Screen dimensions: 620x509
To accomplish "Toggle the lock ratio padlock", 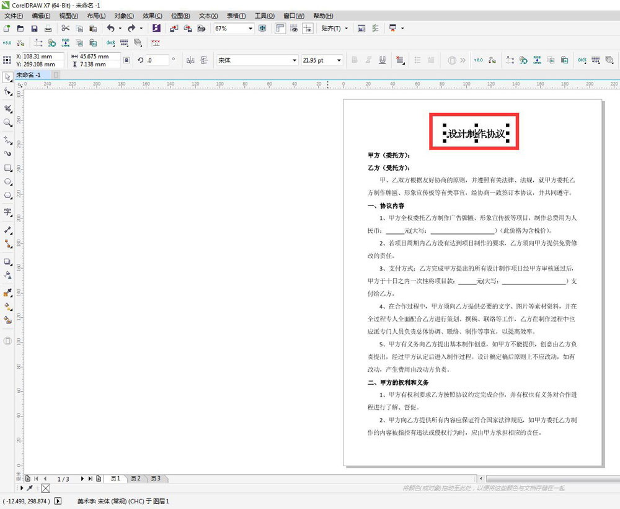I will click(x=126, y=60).
